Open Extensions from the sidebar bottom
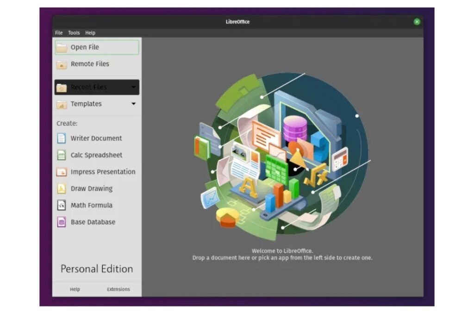Image resolution: width=474 pixels, height=319 pixels. 118,289
